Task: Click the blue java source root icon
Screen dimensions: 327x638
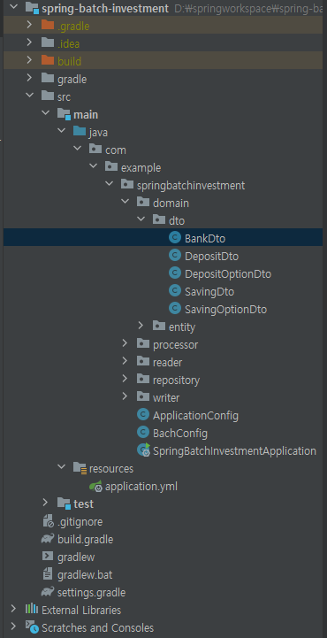Action: pyautogui.click(x=80, y=132)
